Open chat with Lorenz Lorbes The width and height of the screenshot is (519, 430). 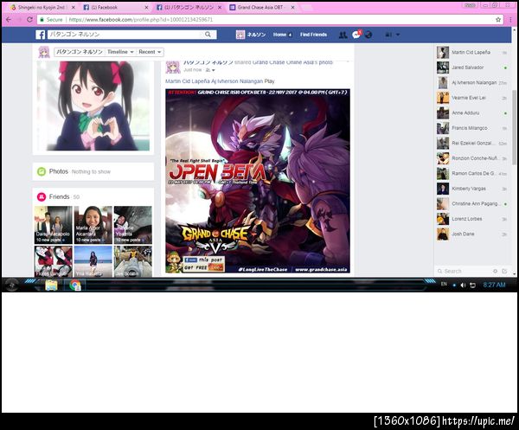pos(472,219)
